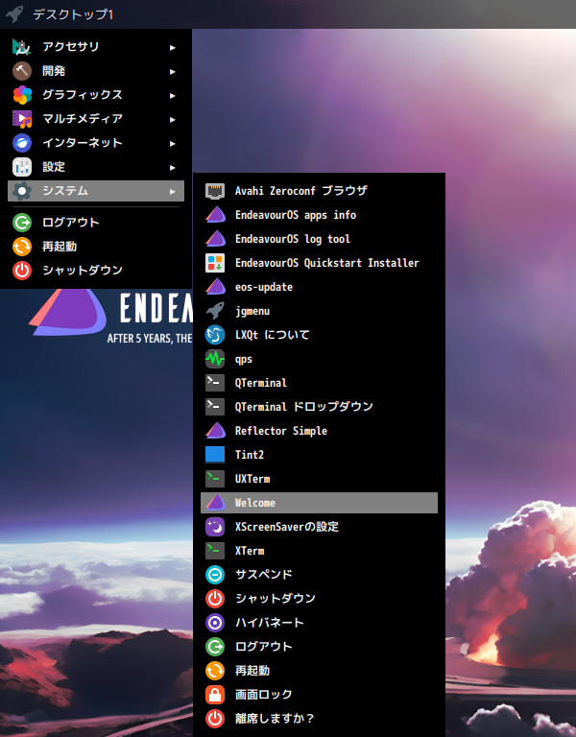Viewport: 576px width, 737px height.
Task: Open the マルチメディア menu category
Action: pyautogui.click(x=96, y=119)
